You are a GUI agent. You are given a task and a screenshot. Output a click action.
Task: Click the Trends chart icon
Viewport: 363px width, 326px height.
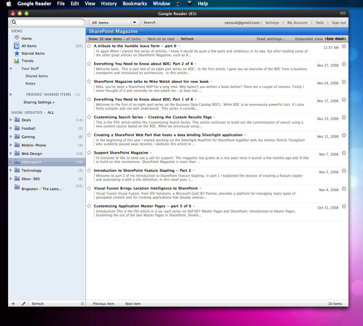pyautogui.click(x=17, y=61)
